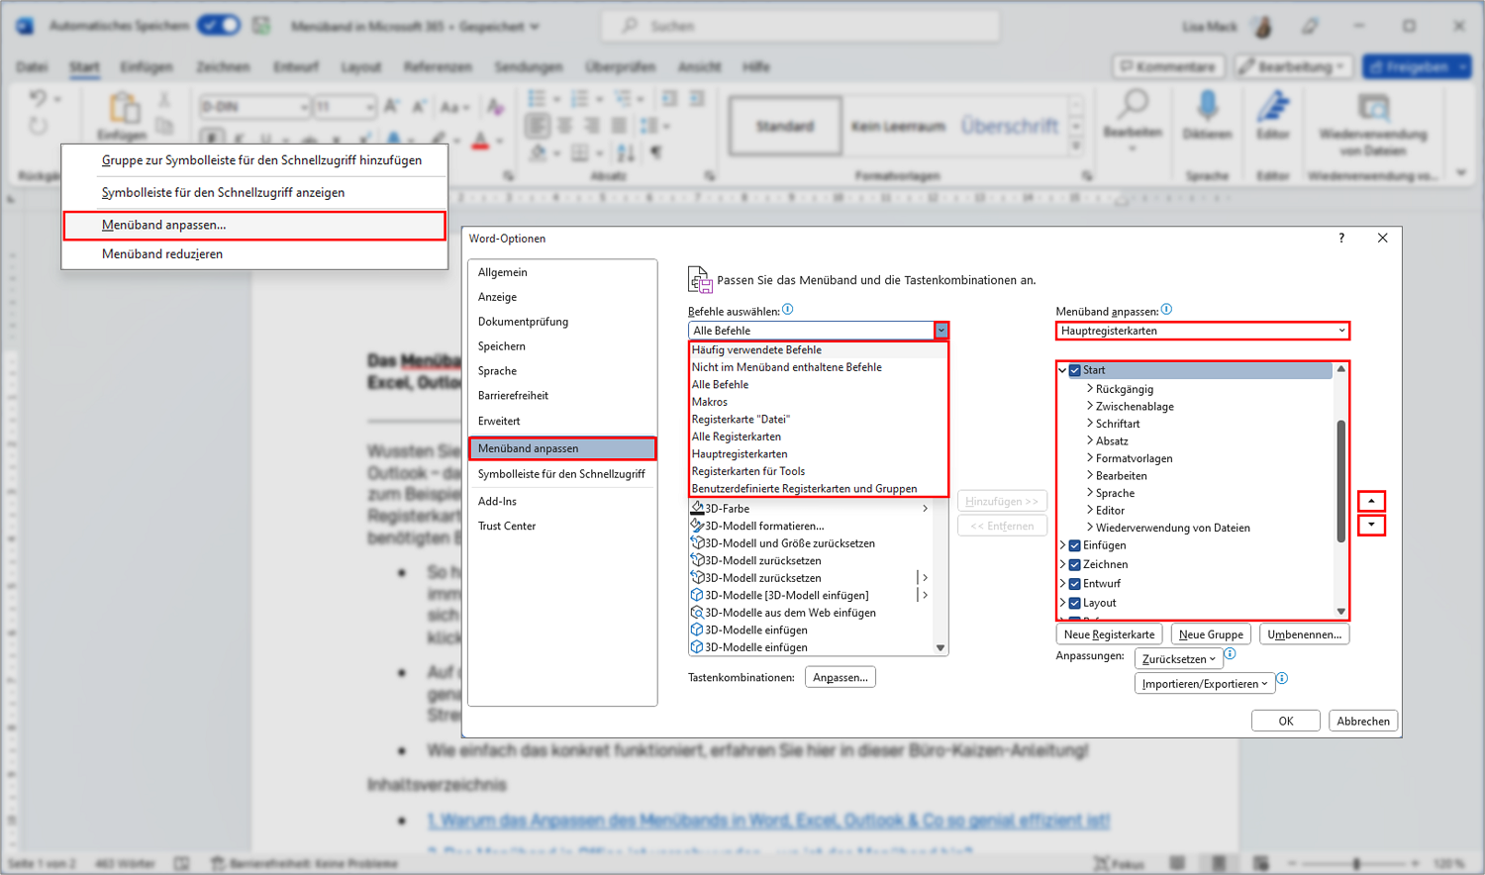Click the ribbon tabs list vertical scrollbar
Viewport: 1485px width, 875px height.
pos(1341,481)
